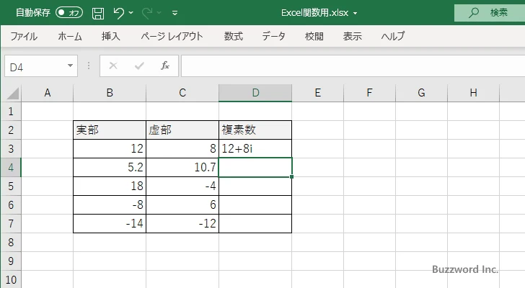Open the Undo history dropdown arrow
Screen dimensions: 525x288
point(131,13)
